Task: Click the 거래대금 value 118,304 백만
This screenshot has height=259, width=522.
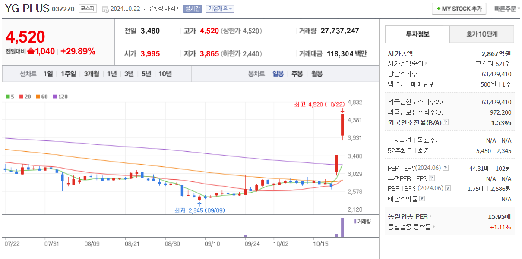Action: (x=347, y=53)
